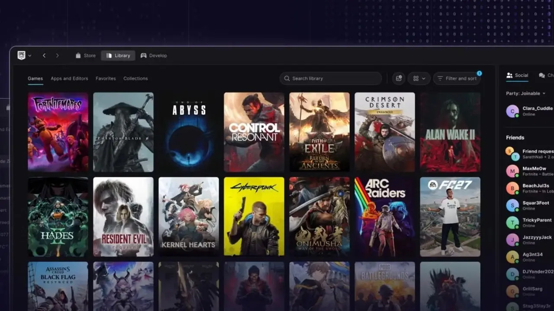Screen dimensions: 554x311
Task: Go back with the left arrow
Action: point(44,56)
